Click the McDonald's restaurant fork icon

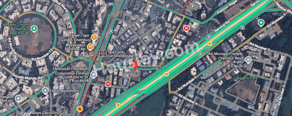click(90, 47)
